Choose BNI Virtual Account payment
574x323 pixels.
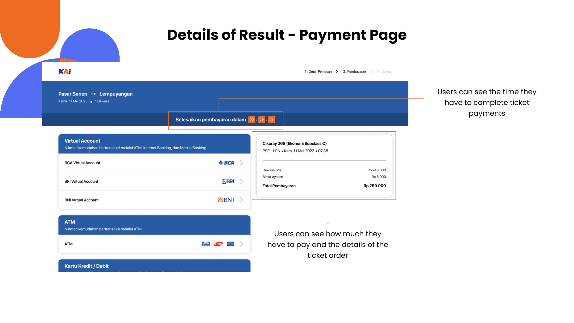(82, 200)
